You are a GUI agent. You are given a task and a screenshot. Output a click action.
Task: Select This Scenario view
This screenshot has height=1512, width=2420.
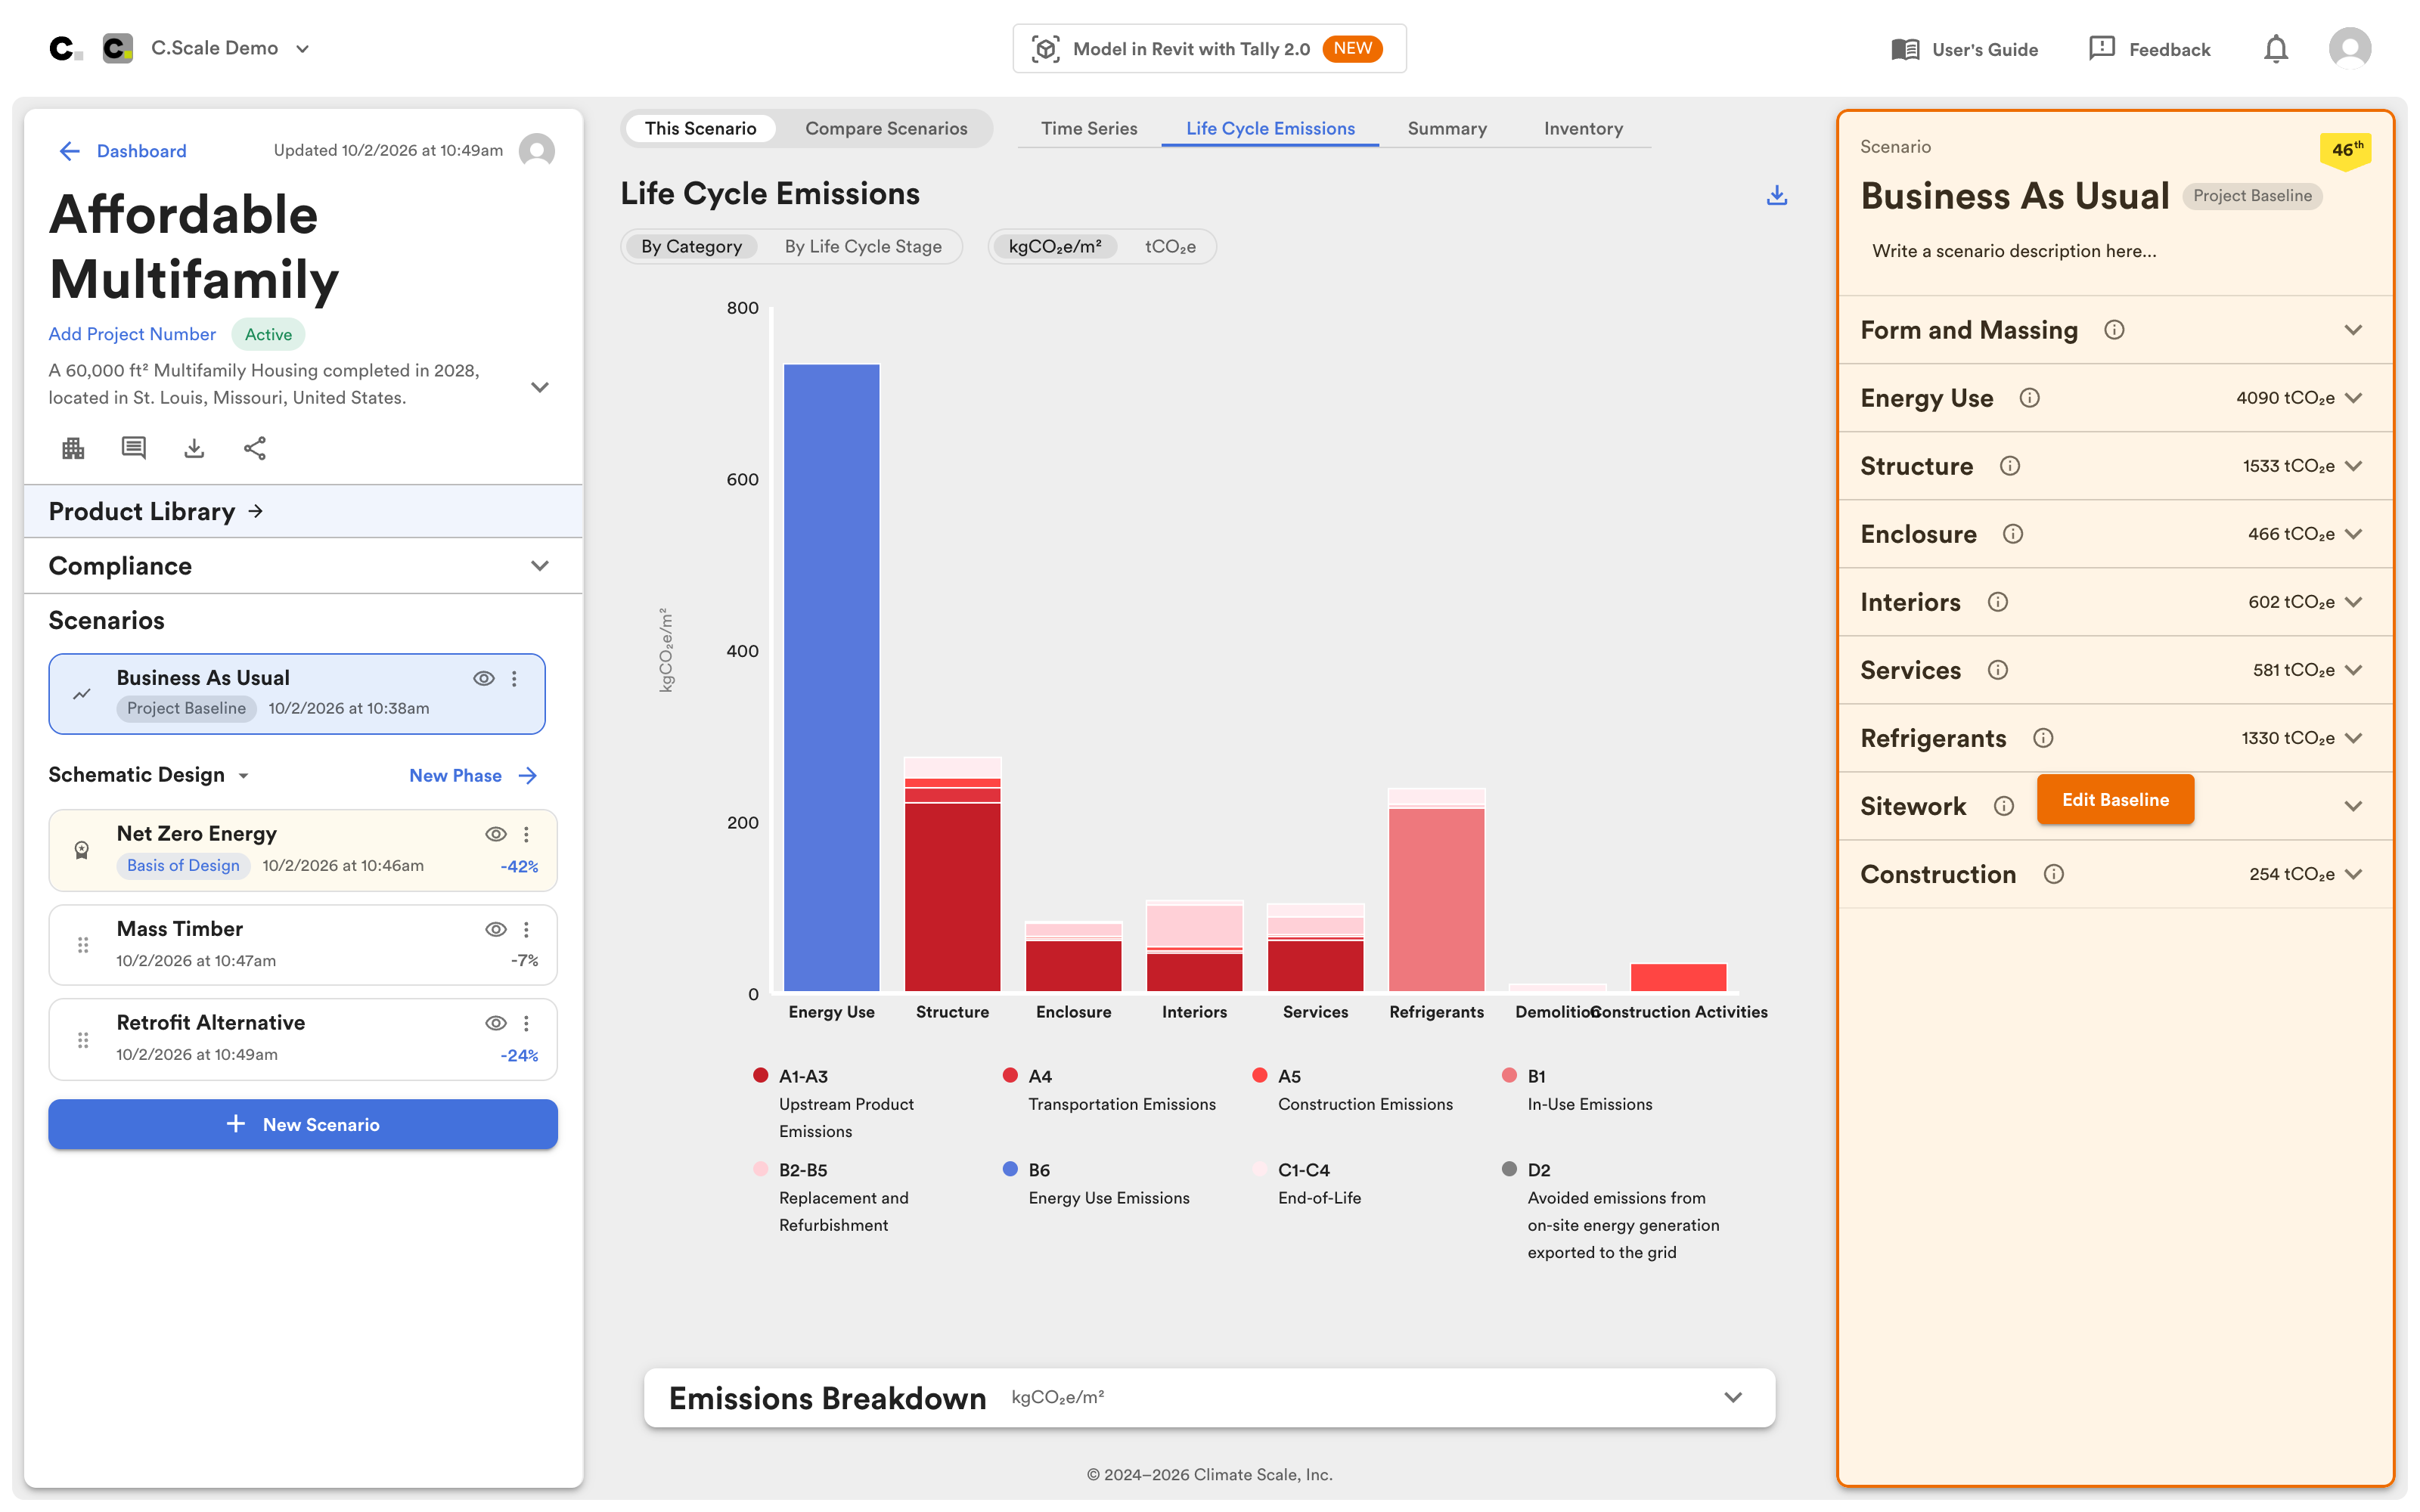700,129
